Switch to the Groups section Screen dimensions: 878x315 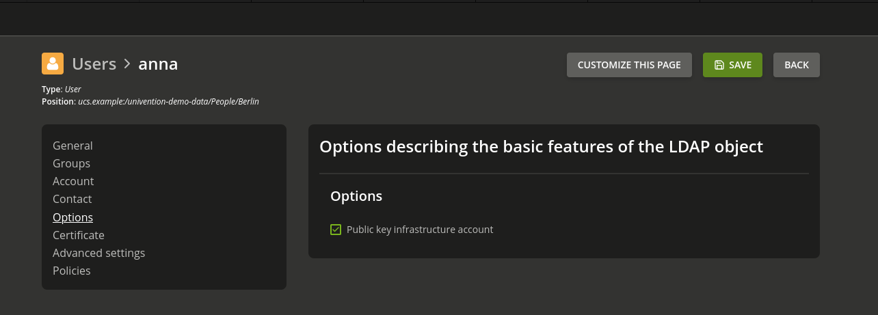pyautogui.click(x=71, y=163)
